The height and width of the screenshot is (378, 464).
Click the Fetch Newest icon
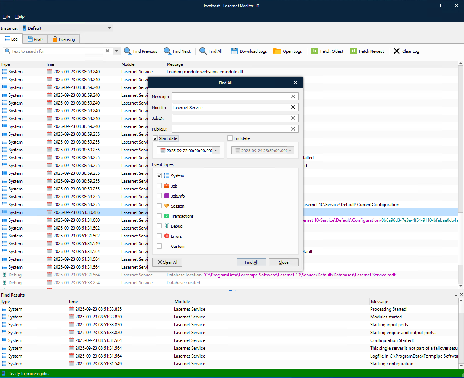point(353,51)
